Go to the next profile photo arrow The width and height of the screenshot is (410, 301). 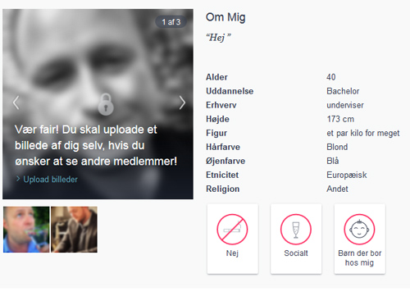[x=182, y=103]
